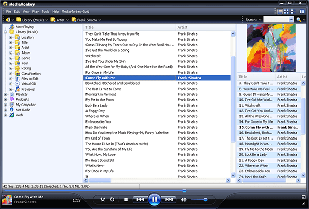Click the Virtual CD disc icon

coord(18,84)
